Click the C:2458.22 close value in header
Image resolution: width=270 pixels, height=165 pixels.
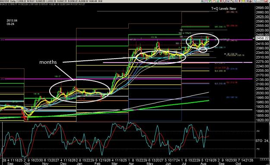pos(21,1)
